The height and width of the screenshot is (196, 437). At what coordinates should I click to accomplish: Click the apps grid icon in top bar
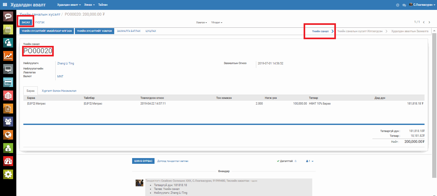pyautogui.click(x=5, y=5)
